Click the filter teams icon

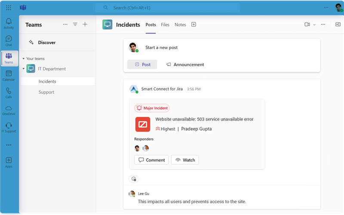click(75, 24)
